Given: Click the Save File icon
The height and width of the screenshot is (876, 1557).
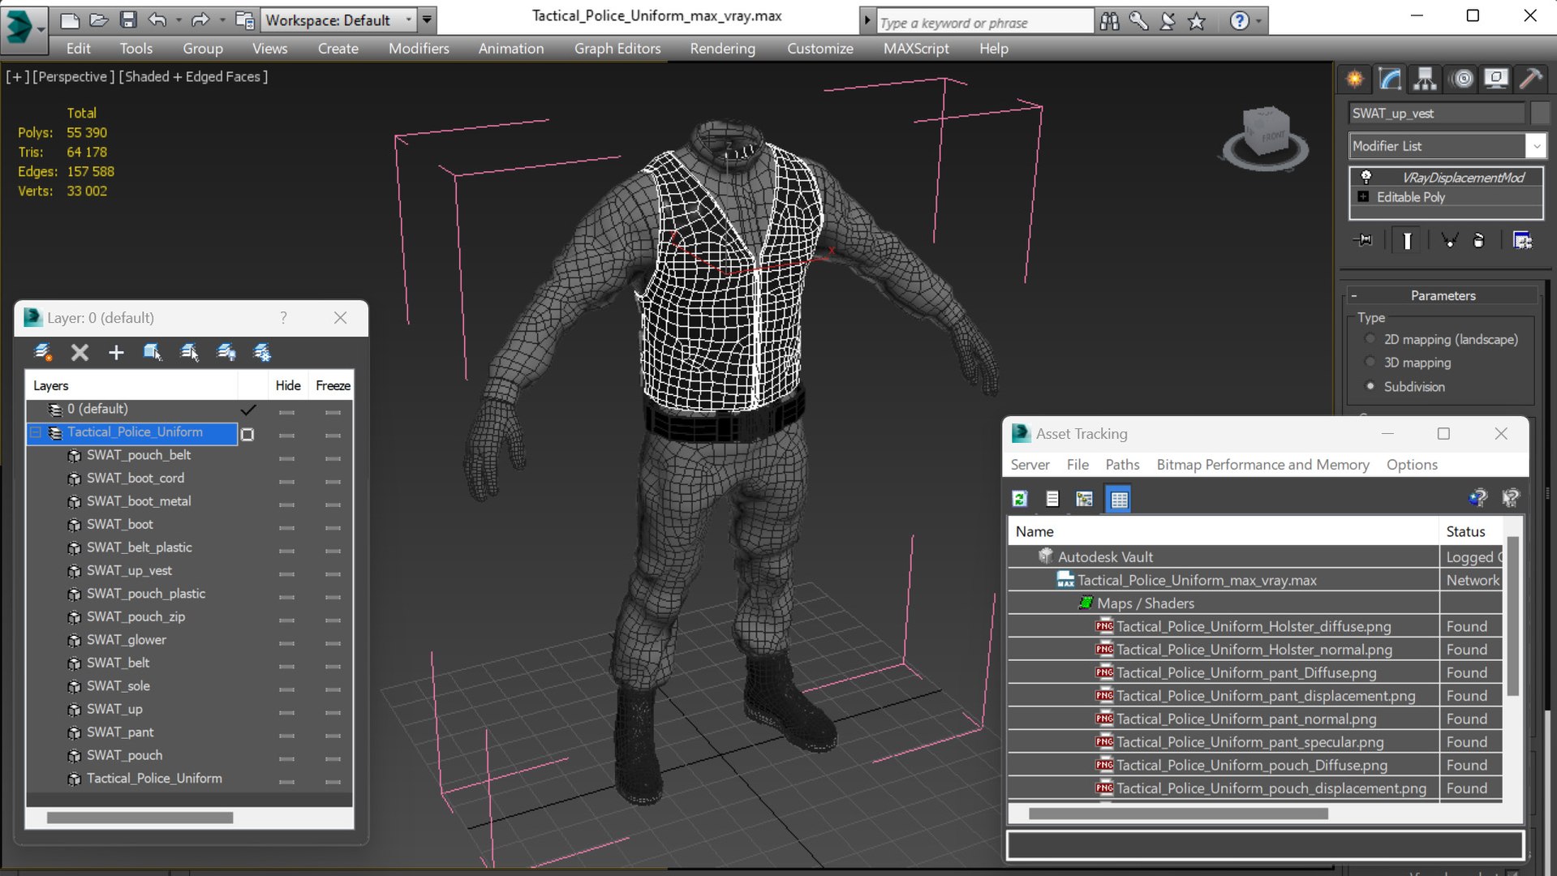Looking at the screenshot, I should point(128,19).
